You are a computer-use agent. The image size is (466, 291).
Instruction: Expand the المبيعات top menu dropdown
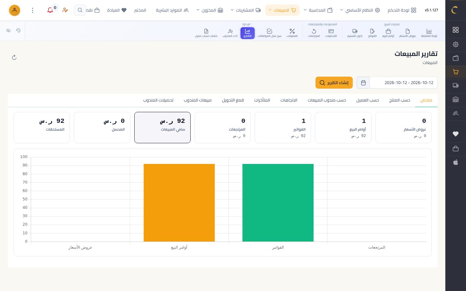coord(282,10)
